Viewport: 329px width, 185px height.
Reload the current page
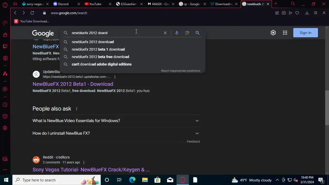(32, 13)
